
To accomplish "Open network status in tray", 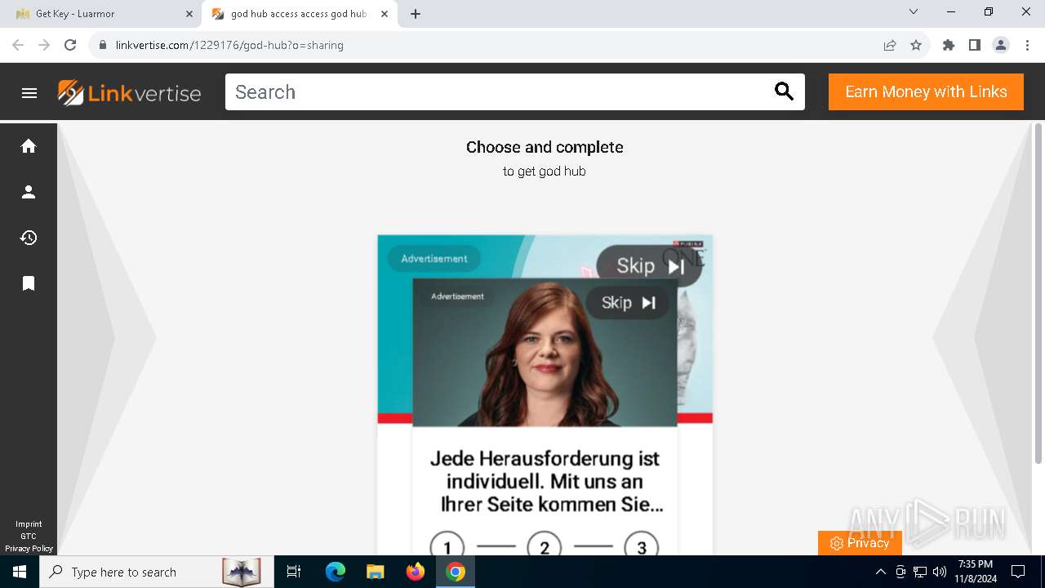I will point(920,572).
